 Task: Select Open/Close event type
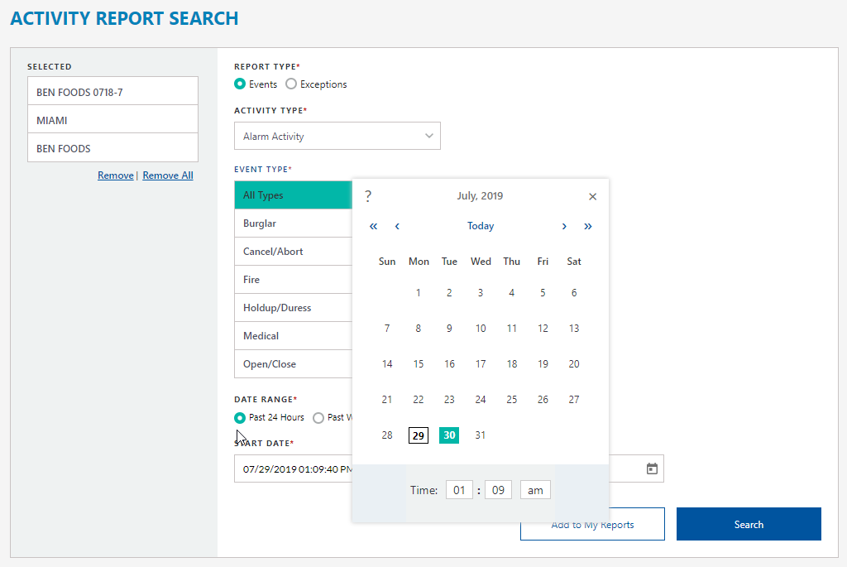pyautogui.click(x=294, y=363)
